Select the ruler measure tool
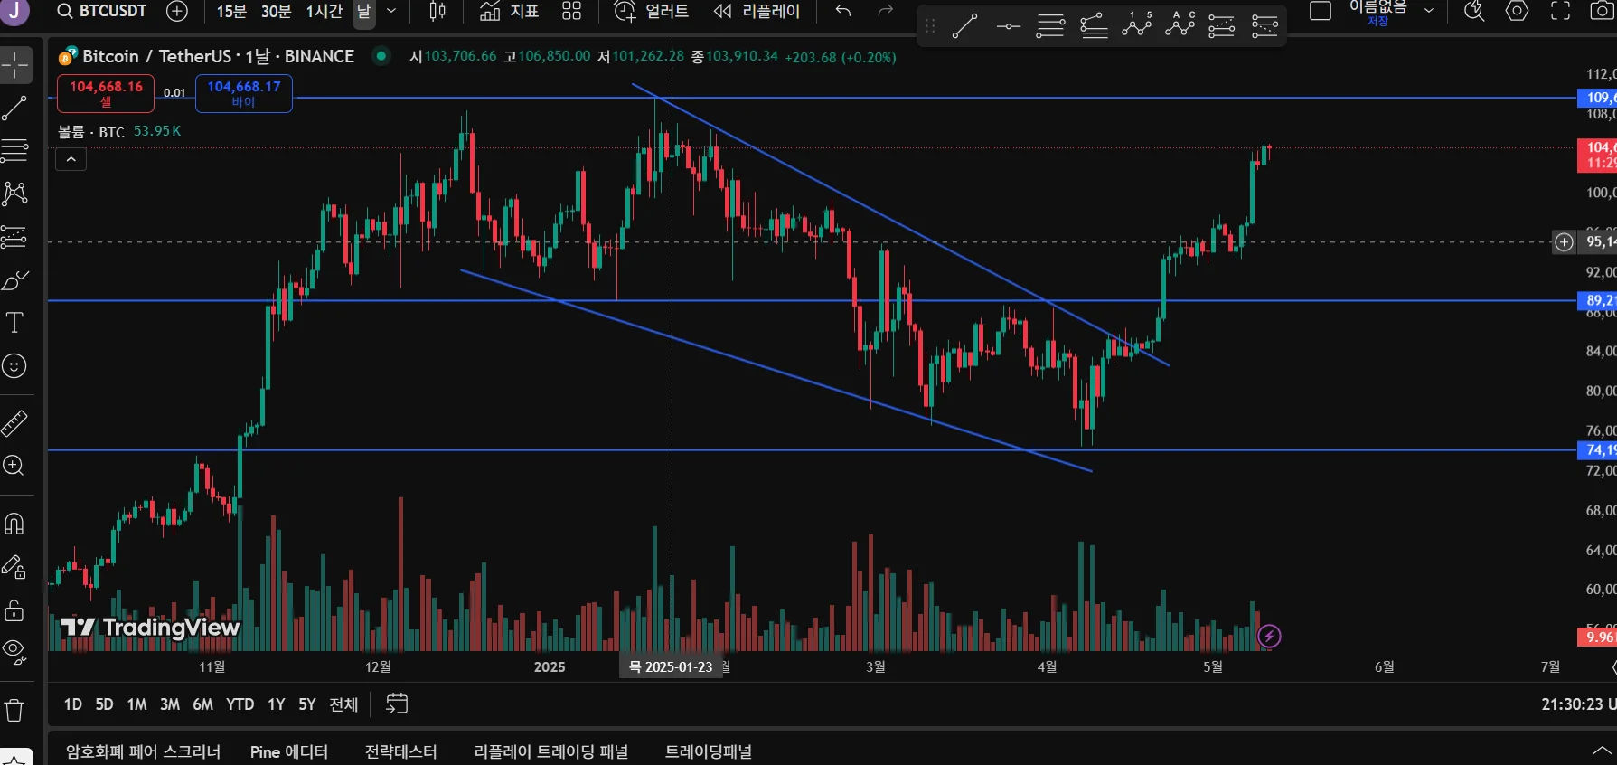 [15, 422]
